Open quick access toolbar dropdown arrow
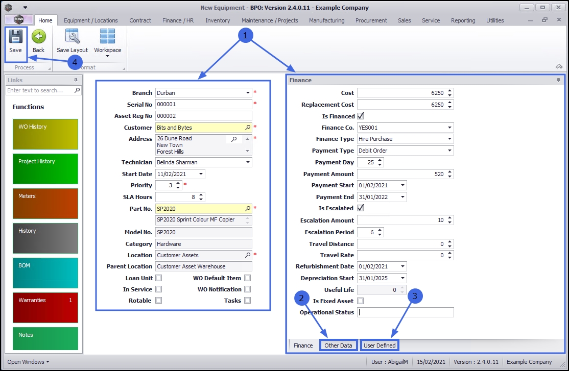Image resolution: width=569 pixels, height=371 pixels. click(25, 7)
